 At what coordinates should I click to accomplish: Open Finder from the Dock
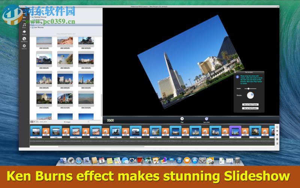63,161
